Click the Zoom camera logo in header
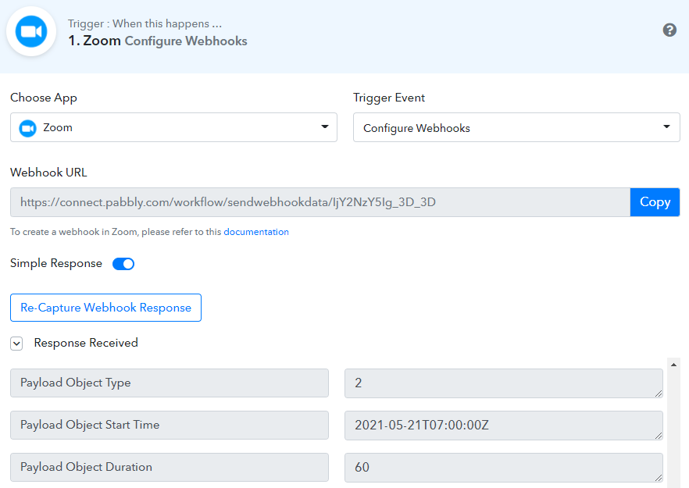This screenshot has height=488, width=689. click(x=31, y=32)
